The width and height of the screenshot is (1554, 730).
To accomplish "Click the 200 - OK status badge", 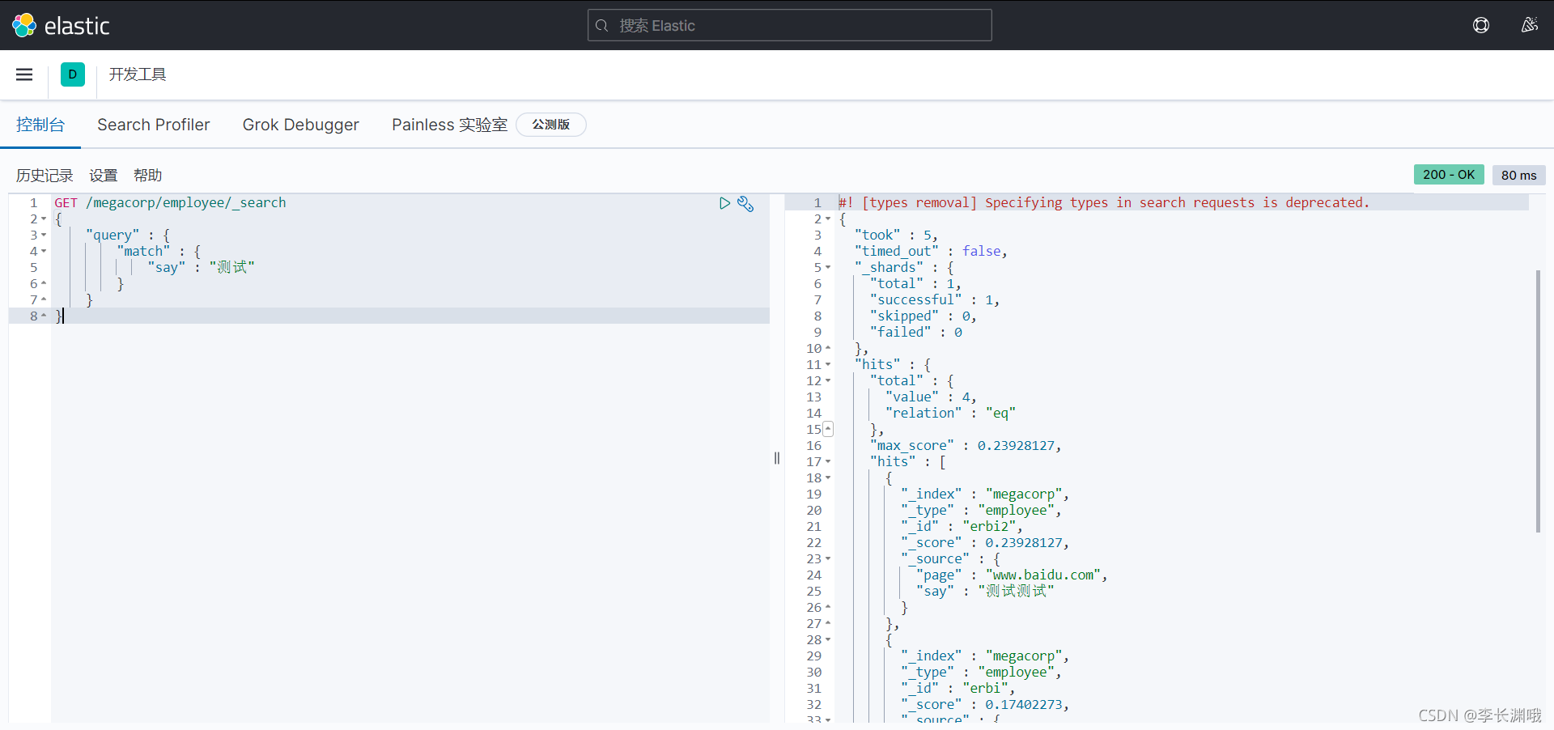I will click(1449, 175).
